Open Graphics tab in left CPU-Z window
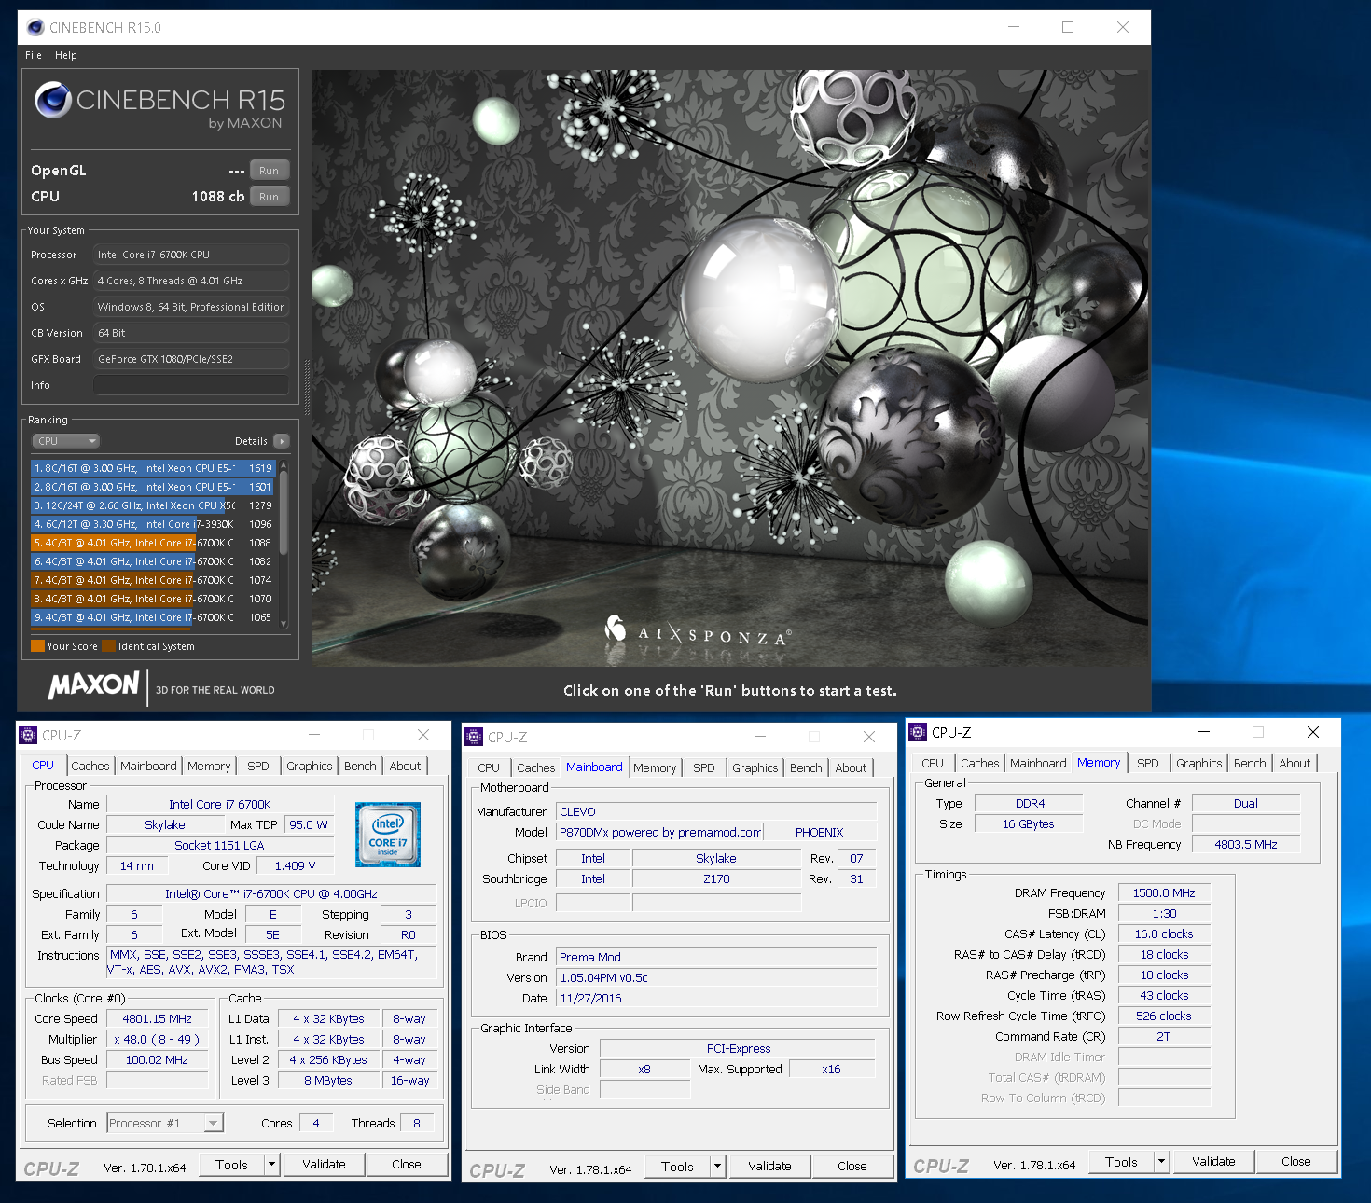This screenshot has height=1203, width=1371. [310, 766]
